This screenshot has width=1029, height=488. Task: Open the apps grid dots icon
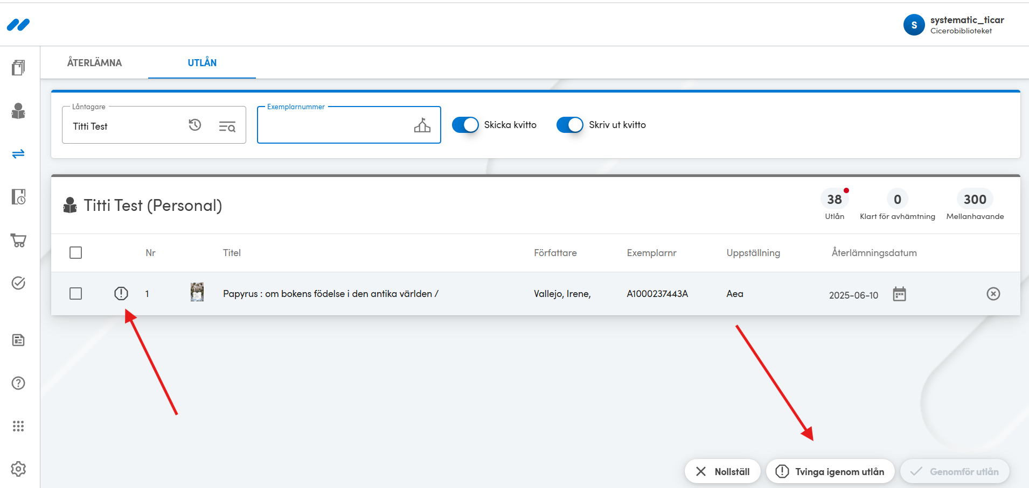(18, 426)
